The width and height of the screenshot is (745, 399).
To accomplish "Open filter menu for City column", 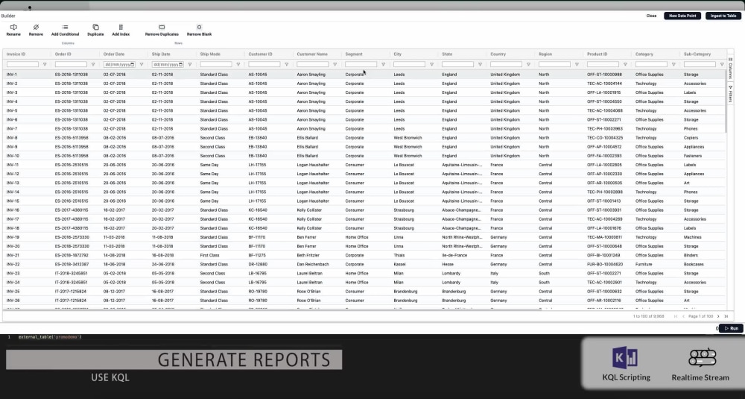I will 432,64.
